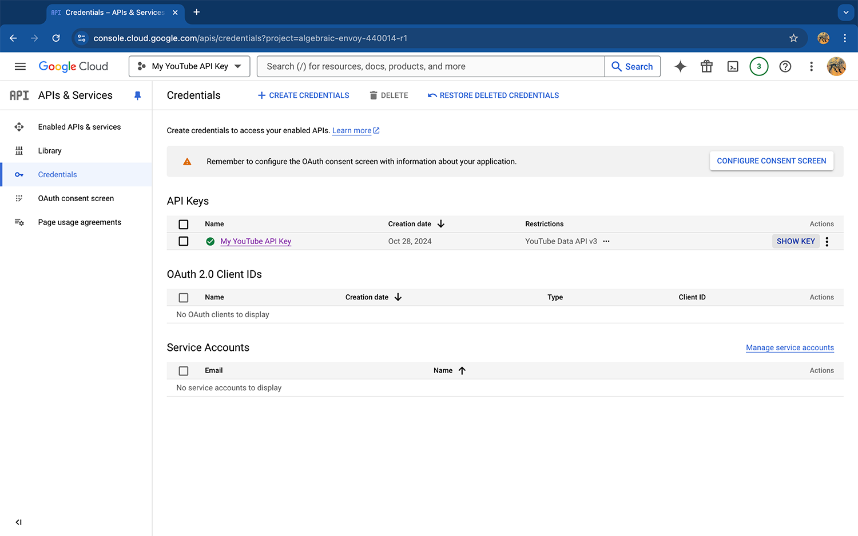
Task: Click the Client ID column header
Action: (x=692, y=297)
